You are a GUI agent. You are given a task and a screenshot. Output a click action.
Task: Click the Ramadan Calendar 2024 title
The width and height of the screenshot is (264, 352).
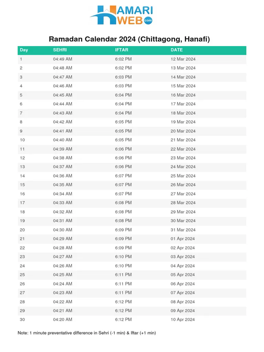pos(129,39)
